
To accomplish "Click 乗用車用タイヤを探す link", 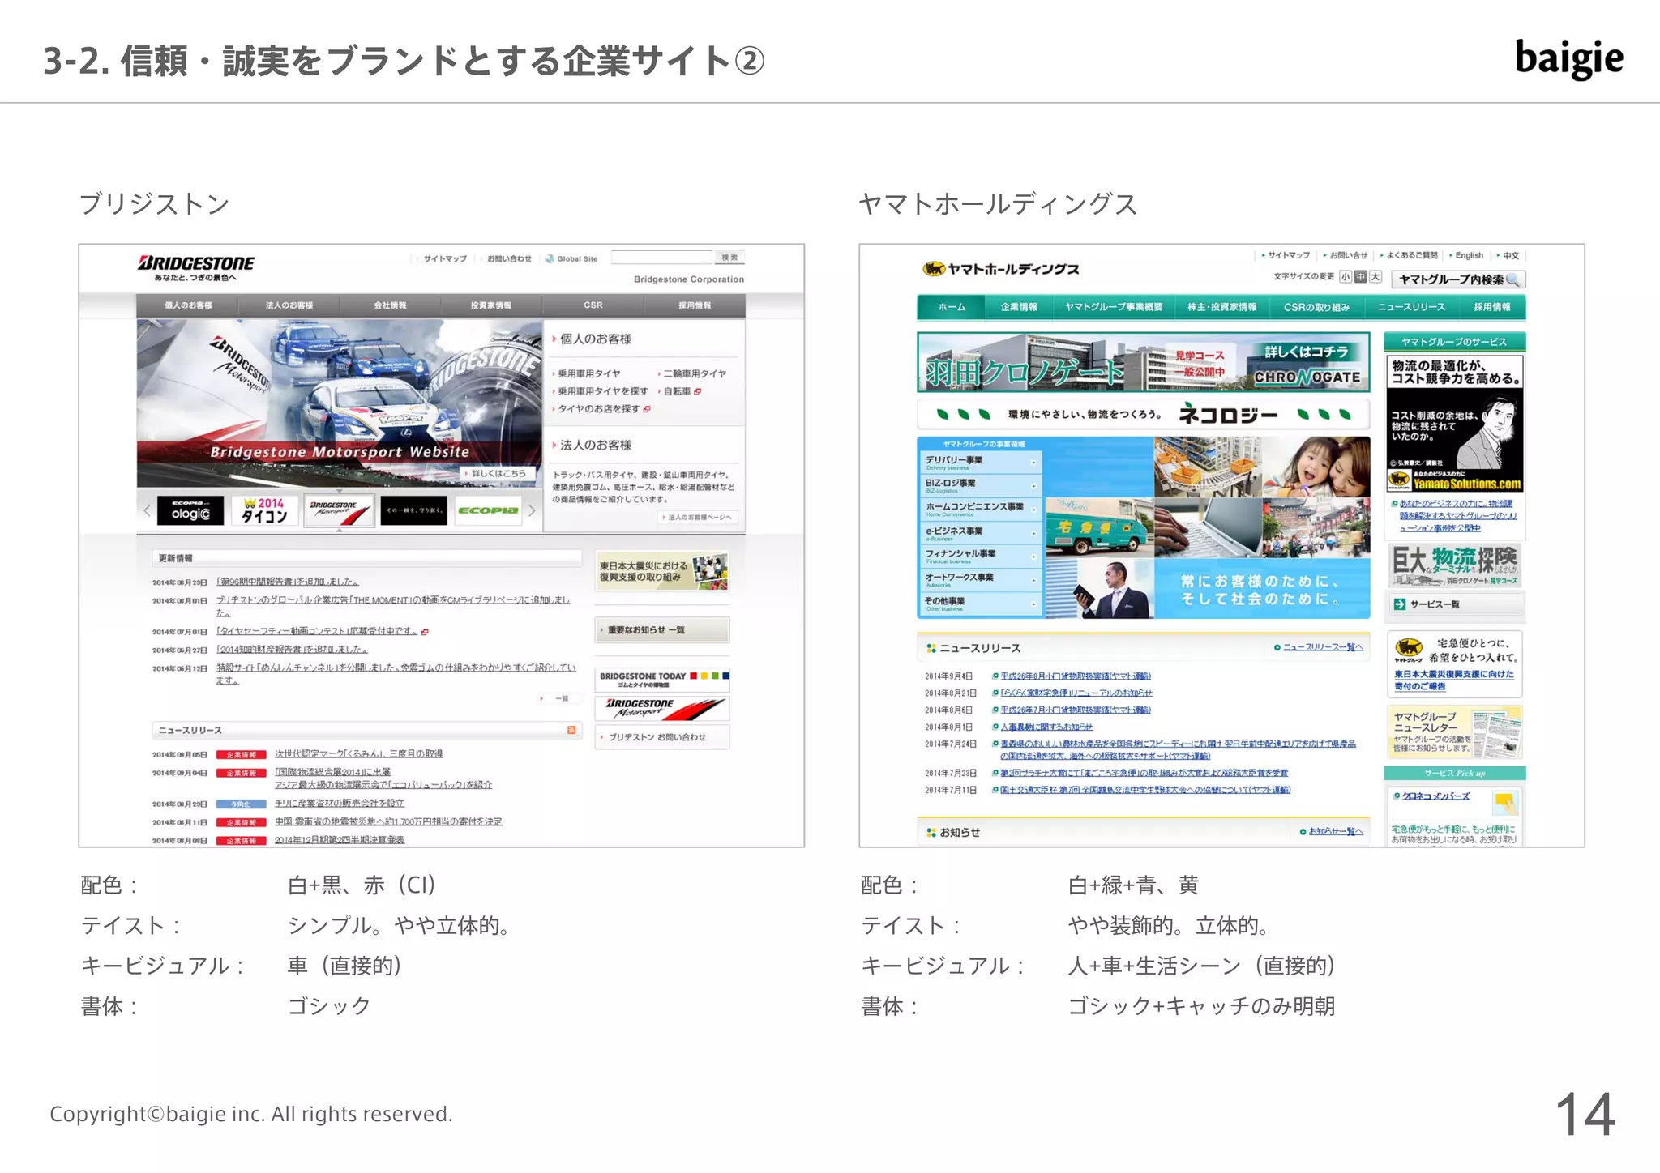I will pyautogui.click(x=602, y=391).
